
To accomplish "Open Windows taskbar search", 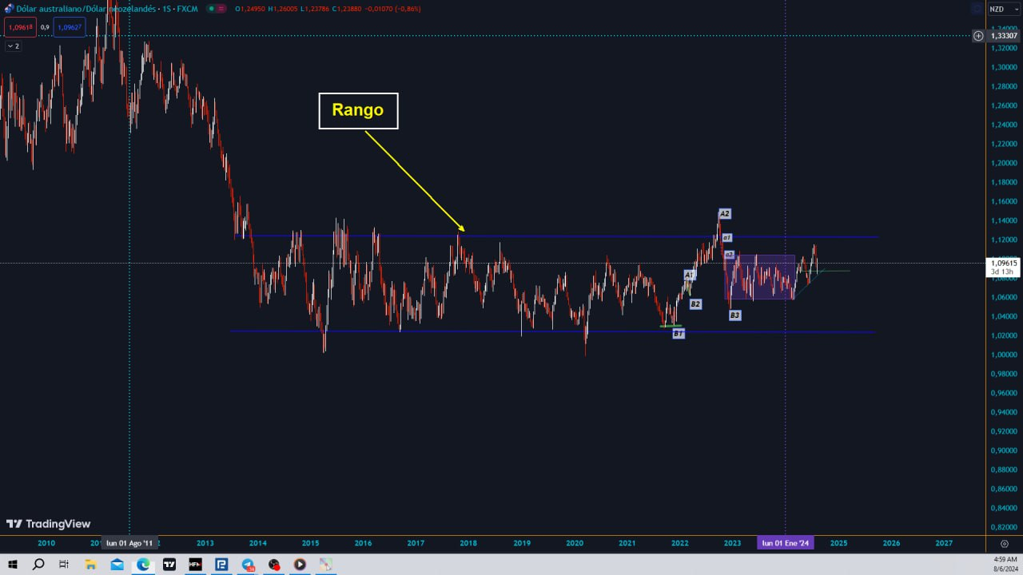I will tap(38, 565).
